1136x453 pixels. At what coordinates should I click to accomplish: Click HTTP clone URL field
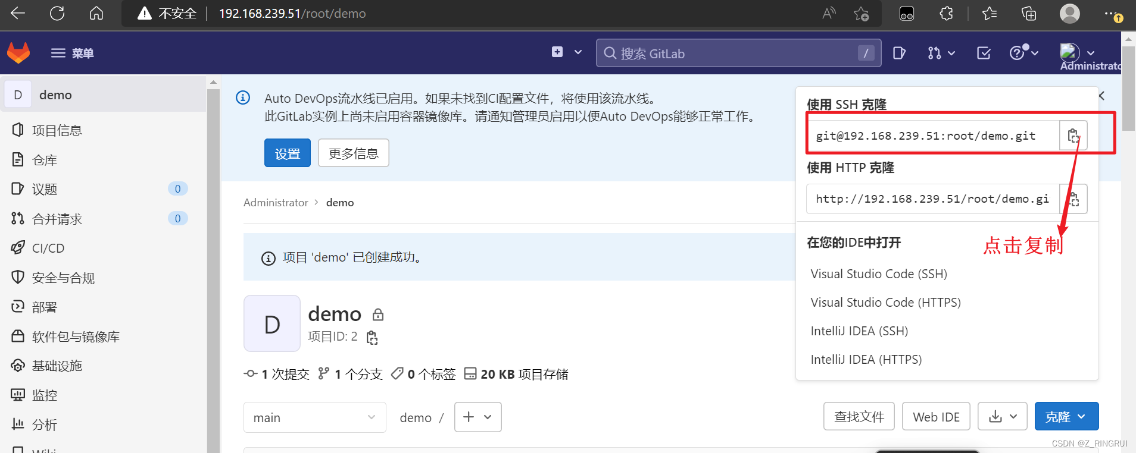(933, 199)
